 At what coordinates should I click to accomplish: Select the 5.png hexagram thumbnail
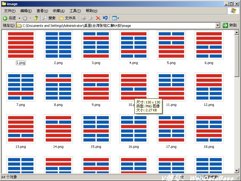(171, 45)
